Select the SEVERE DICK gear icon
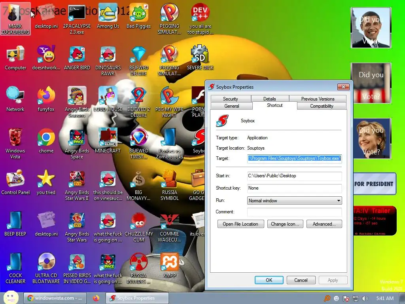This screenshot has height=304, width=405. (200, 58)
